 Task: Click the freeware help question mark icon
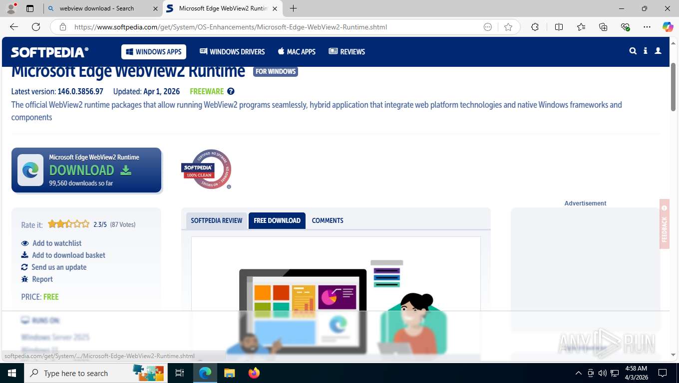point(231,91)
